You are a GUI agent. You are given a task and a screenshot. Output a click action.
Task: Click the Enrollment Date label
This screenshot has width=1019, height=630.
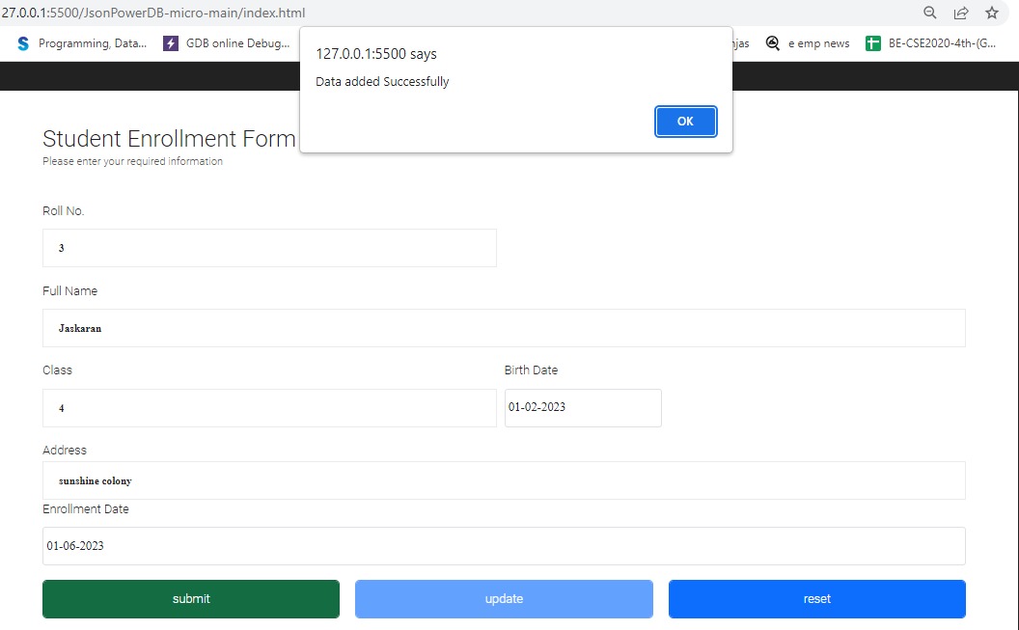click(86, 509)
